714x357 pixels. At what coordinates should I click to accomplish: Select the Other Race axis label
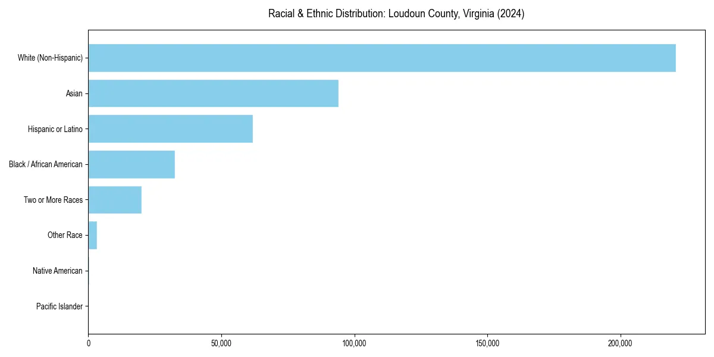coord(65,235)
